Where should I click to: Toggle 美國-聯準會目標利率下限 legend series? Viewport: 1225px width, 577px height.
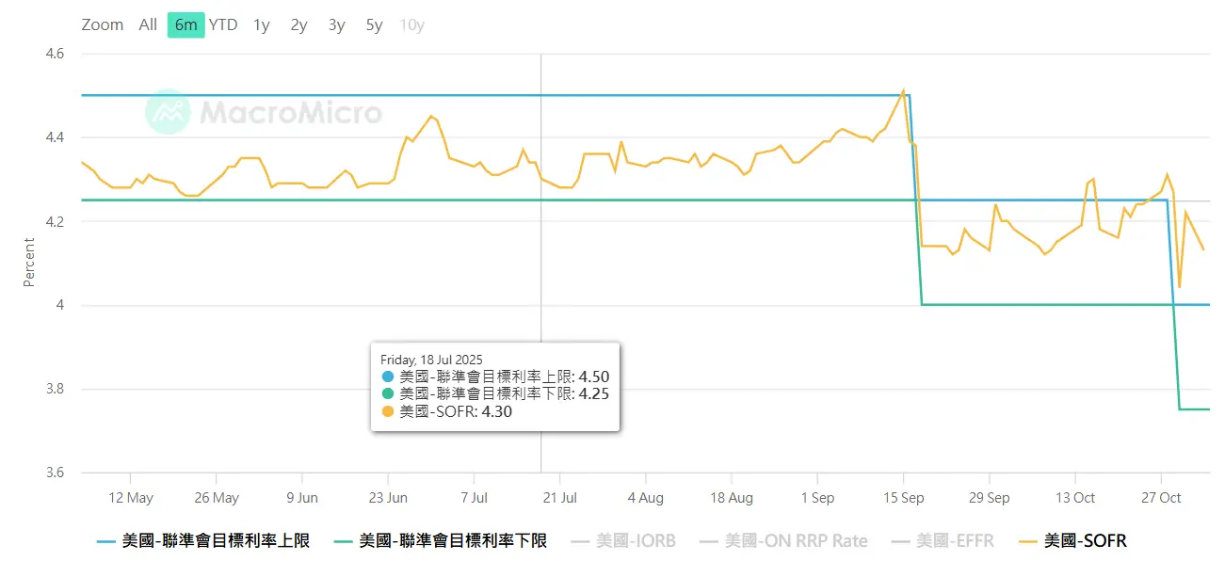(x=453, y=541)
